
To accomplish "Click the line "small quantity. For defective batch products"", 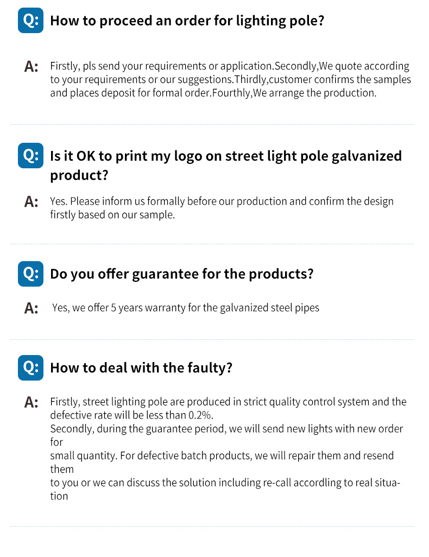I will coord(222,455).
